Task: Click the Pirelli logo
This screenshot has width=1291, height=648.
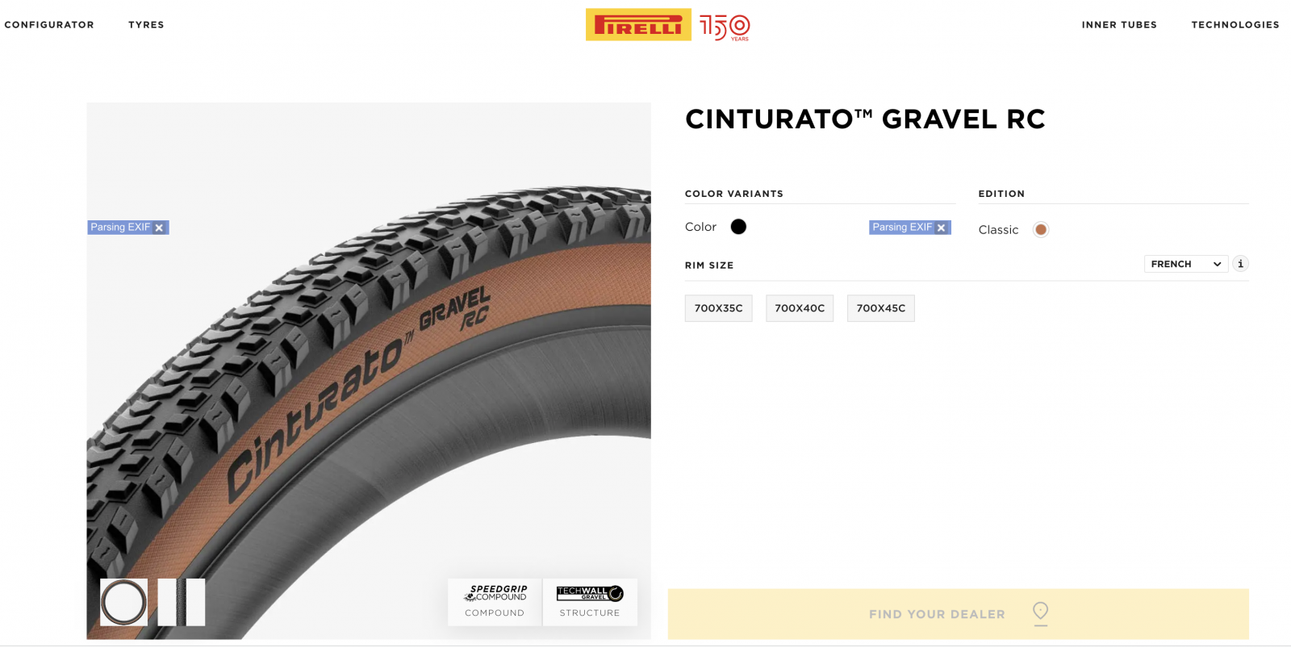Action: 638,25
